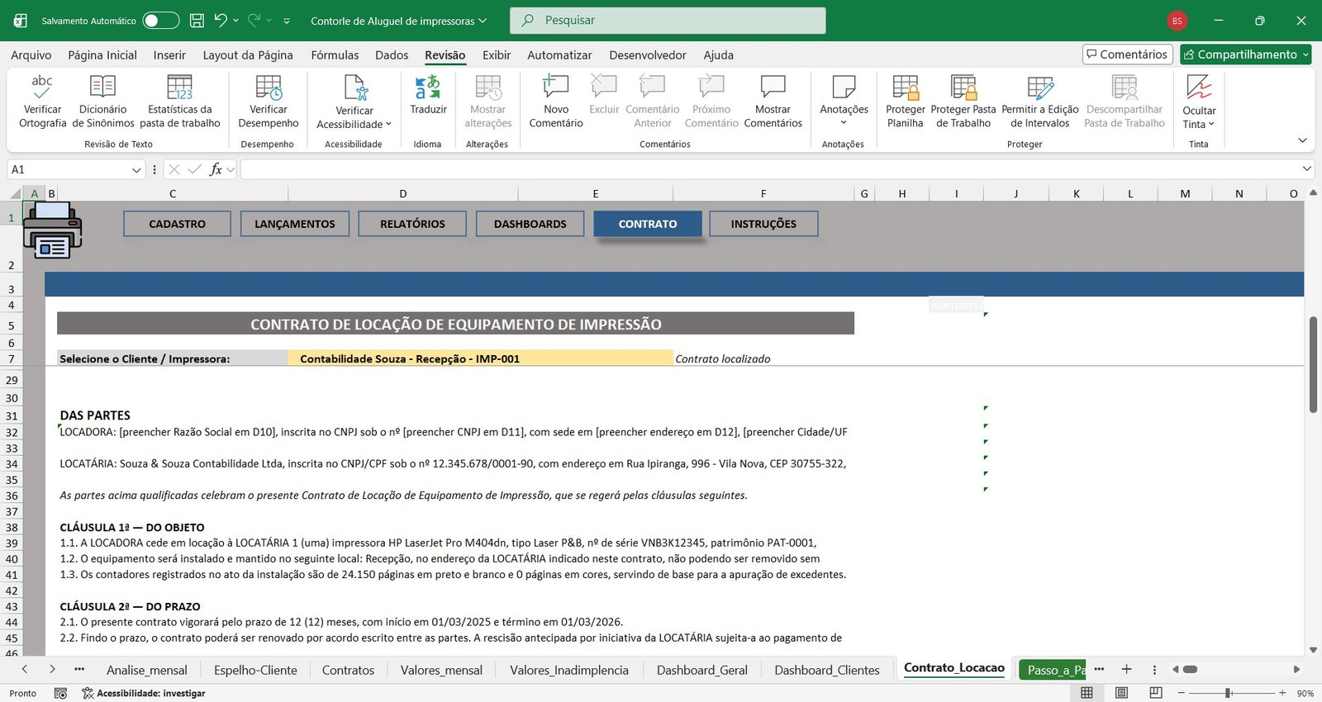This screenshot has width=1322, height=702.
Task: Insert a Novo Comentário
Action: (x=556, y=101)
